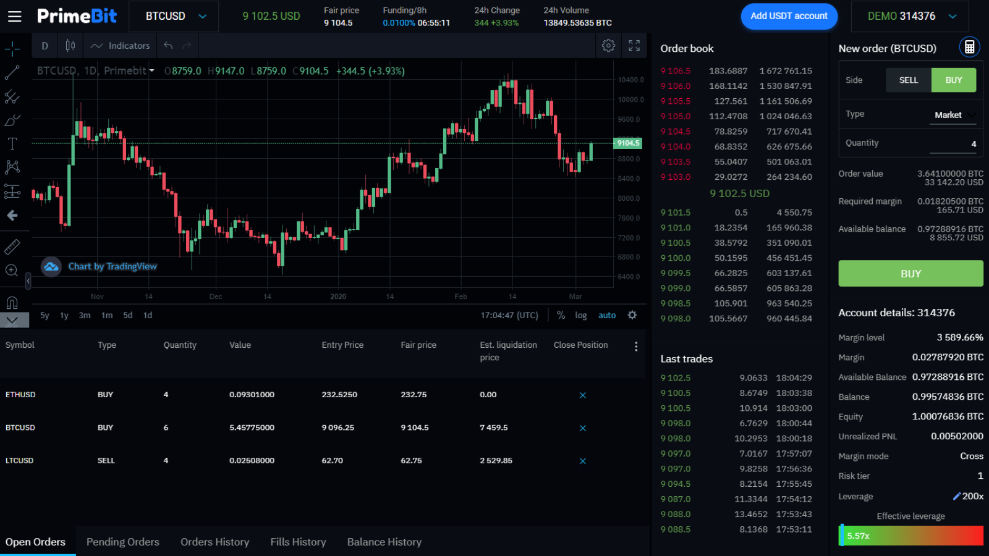Open chart settings gear
989x556 pixels.
click(x=608, y=46)
